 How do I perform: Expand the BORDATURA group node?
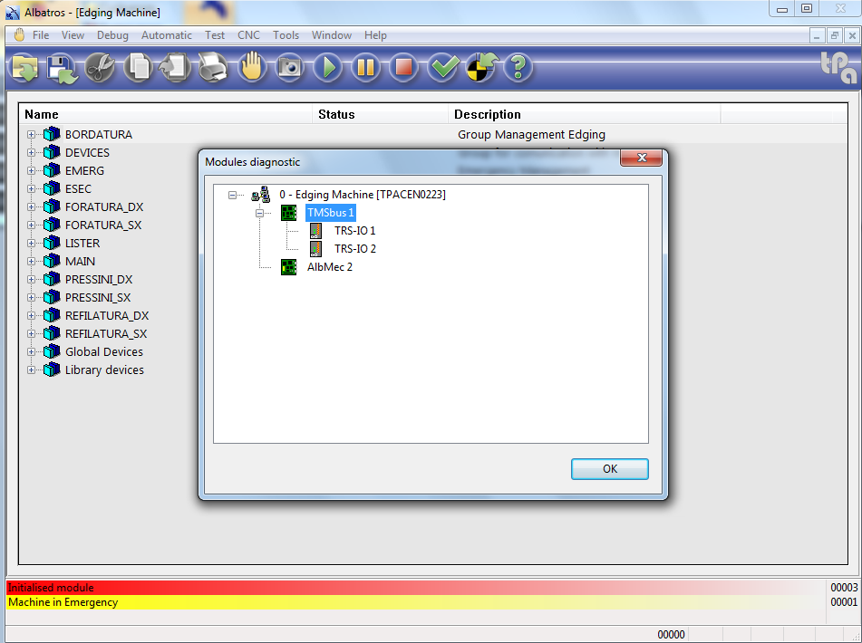pyautogui.click(x=32, y=135)
